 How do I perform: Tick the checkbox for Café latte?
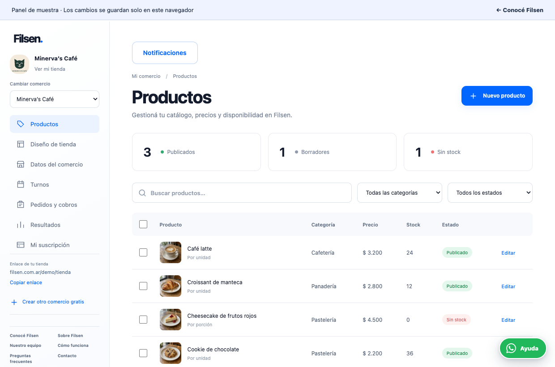pos(143,252)
